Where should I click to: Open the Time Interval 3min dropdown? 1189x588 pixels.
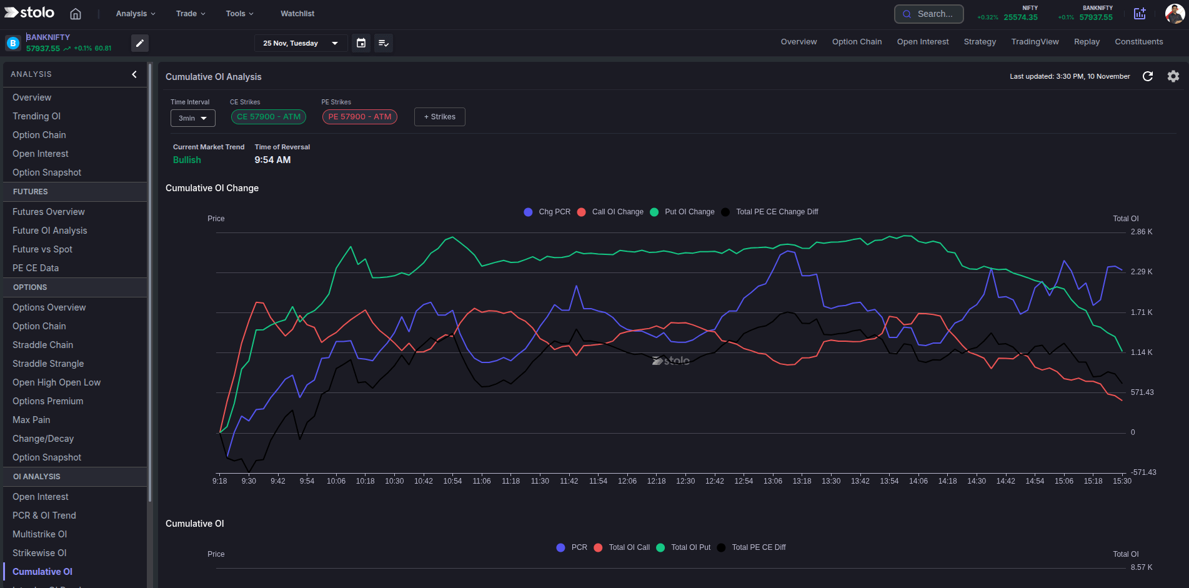192,117
